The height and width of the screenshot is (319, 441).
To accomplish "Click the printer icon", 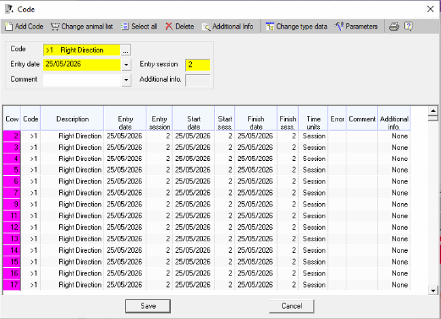I will [394, 27].
